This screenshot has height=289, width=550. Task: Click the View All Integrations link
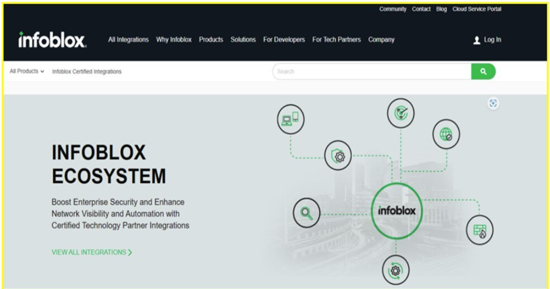point(92,252)
